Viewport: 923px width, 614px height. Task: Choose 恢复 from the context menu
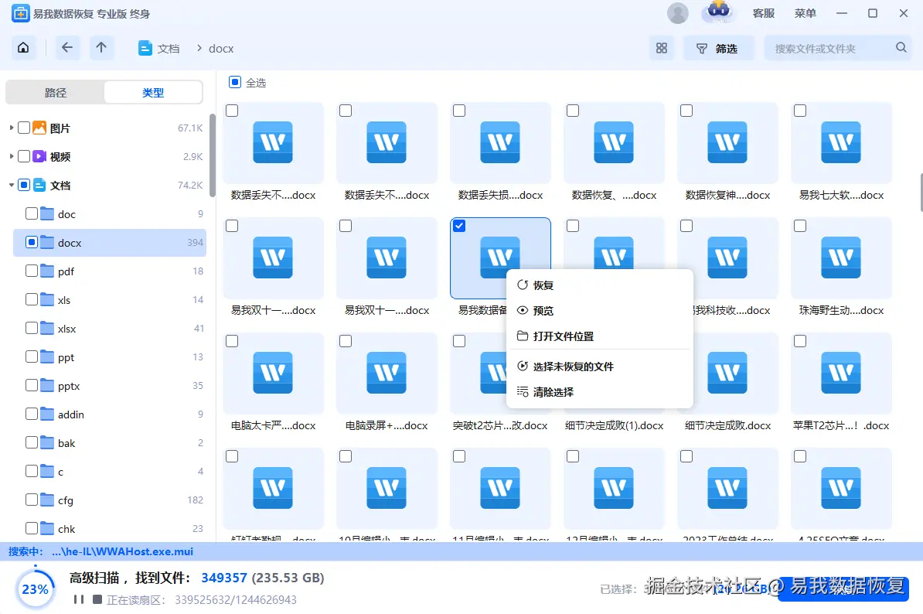click(599, 285)
